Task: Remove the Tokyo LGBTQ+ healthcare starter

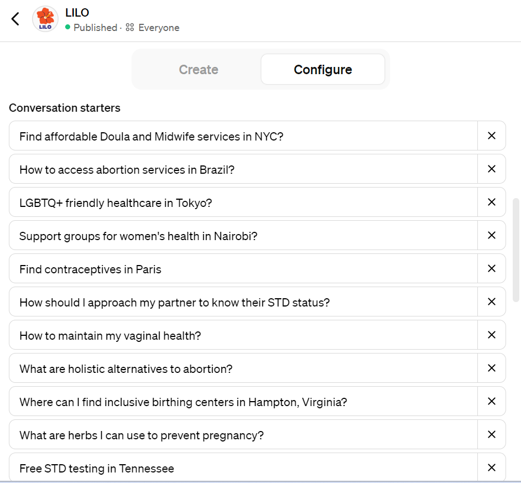Action: point(491,202)
